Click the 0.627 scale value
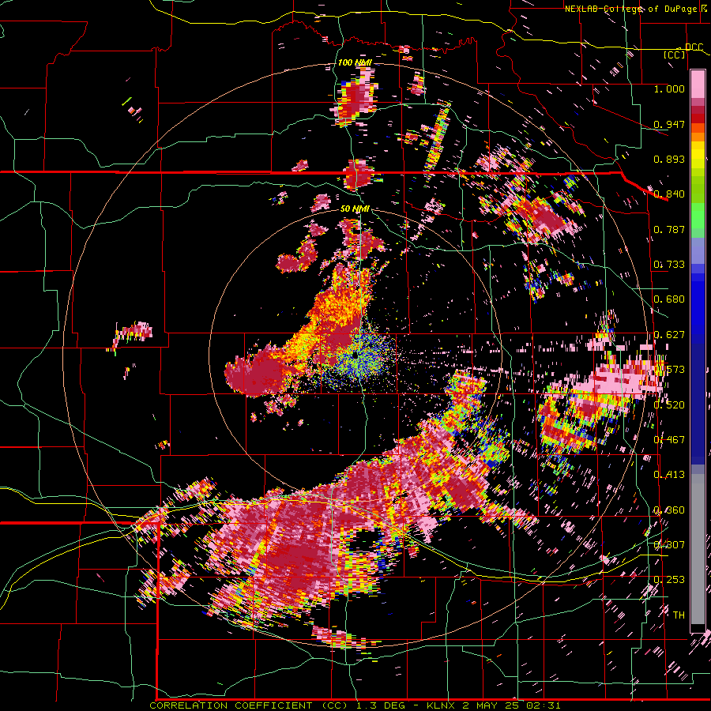 [x=669, y=335]
